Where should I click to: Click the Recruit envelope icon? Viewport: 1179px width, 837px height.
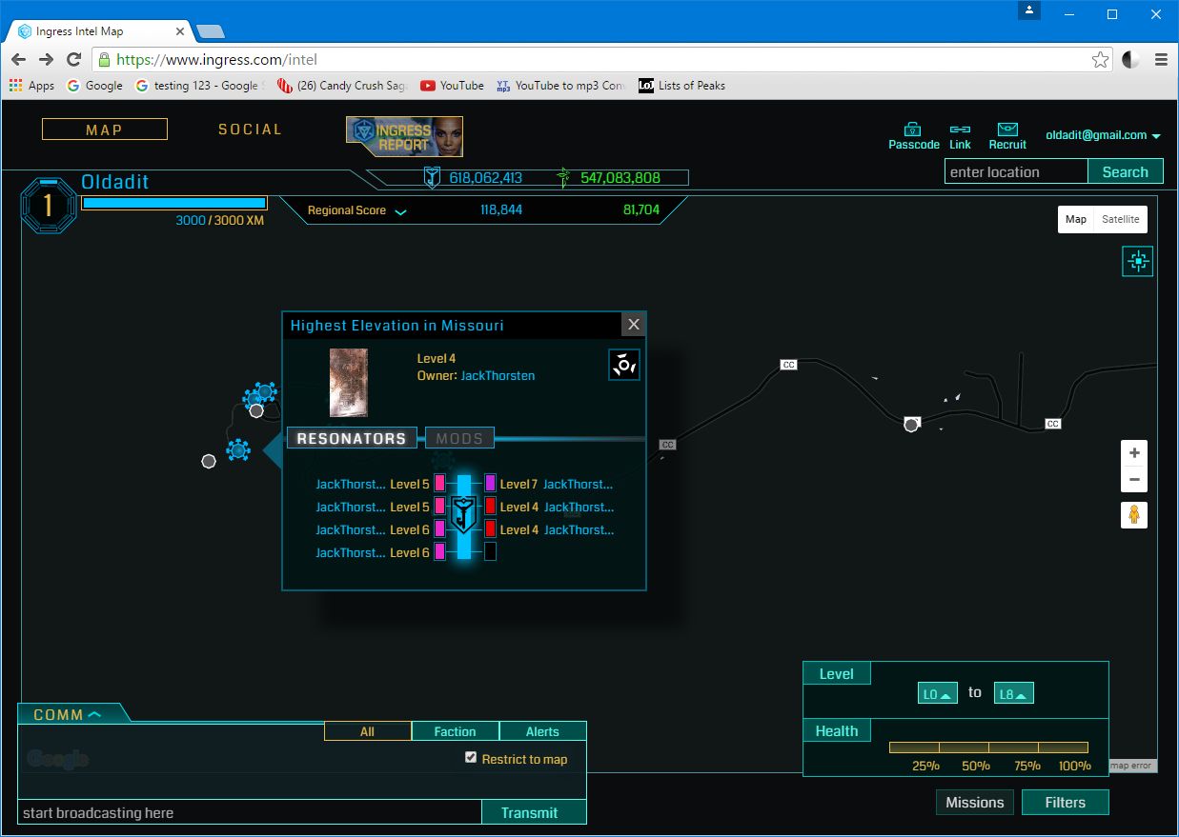point(1007,130)
